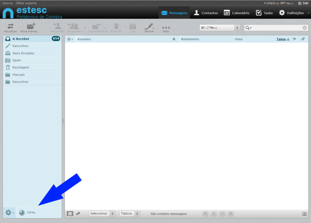Click the Acerca link

7,3
